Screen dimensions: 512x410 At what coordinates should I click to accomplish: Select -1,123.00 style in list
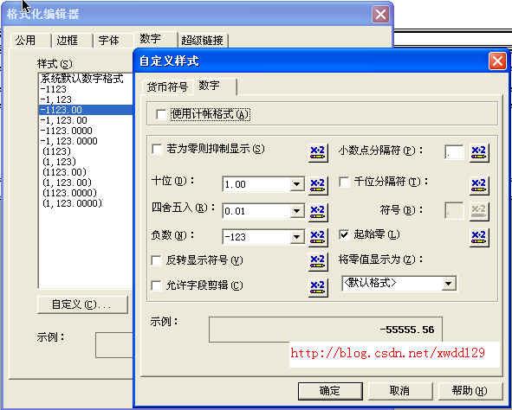point(64,120)
